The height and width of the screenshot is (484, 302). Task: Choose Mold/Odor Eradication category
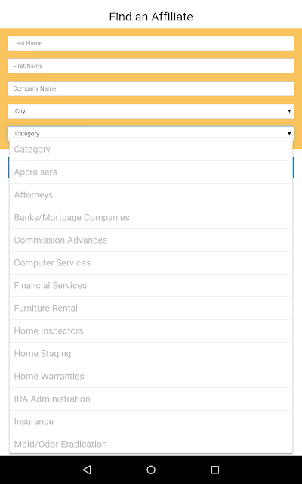151,444
